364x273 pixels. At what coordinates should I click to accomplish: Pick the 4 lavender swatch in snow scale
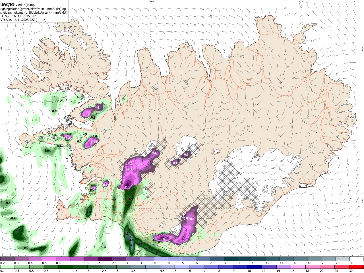pyautogui.click(x=161, y=259)
